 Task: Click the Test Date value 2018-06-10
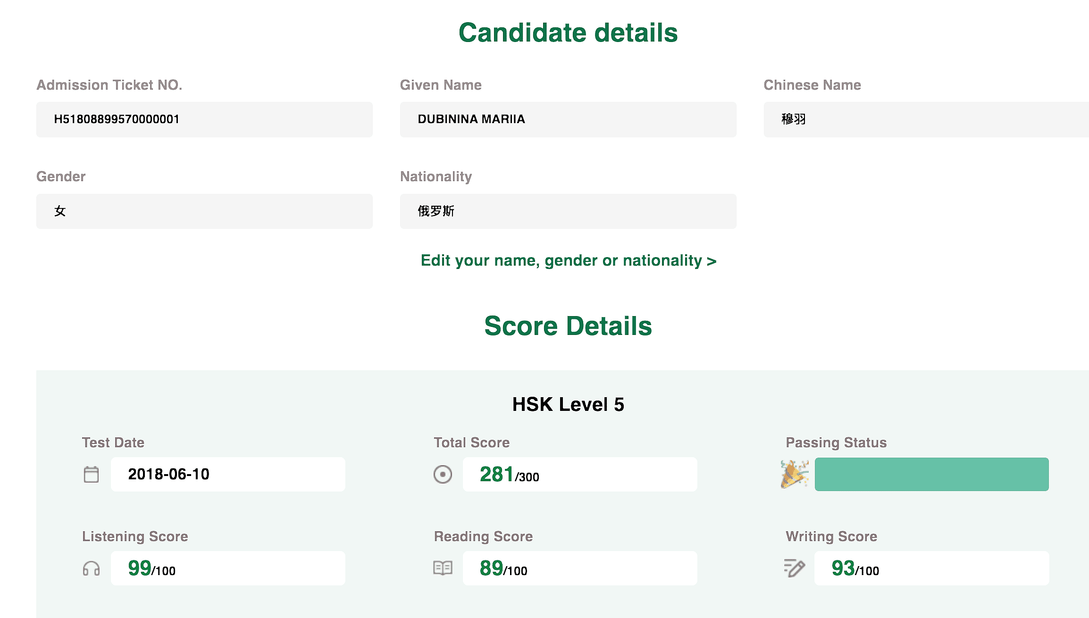pos(228,474)
